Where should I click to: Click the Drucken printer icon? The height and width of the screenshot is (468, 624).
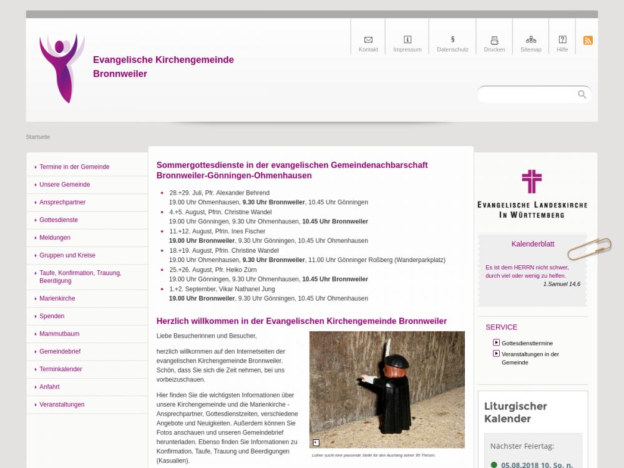494,40
